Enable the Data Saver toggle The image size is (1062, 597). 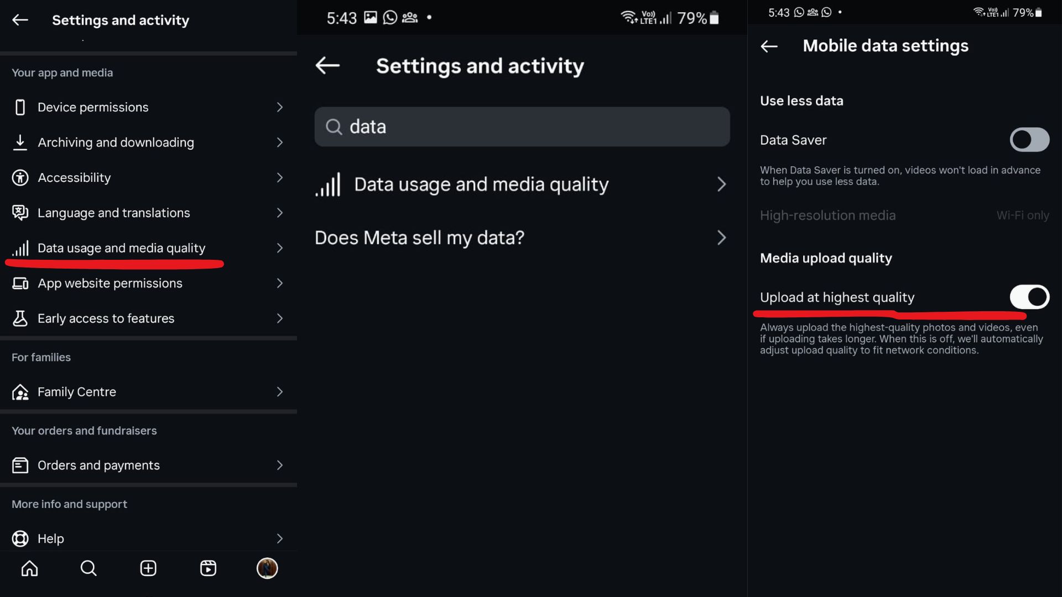pyautogui.click(x=1028, y=140)
